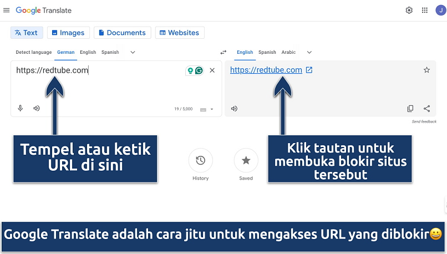The image size is (447, 254).
Task: Switch to the Text translation mode
Action: point(27,33)
